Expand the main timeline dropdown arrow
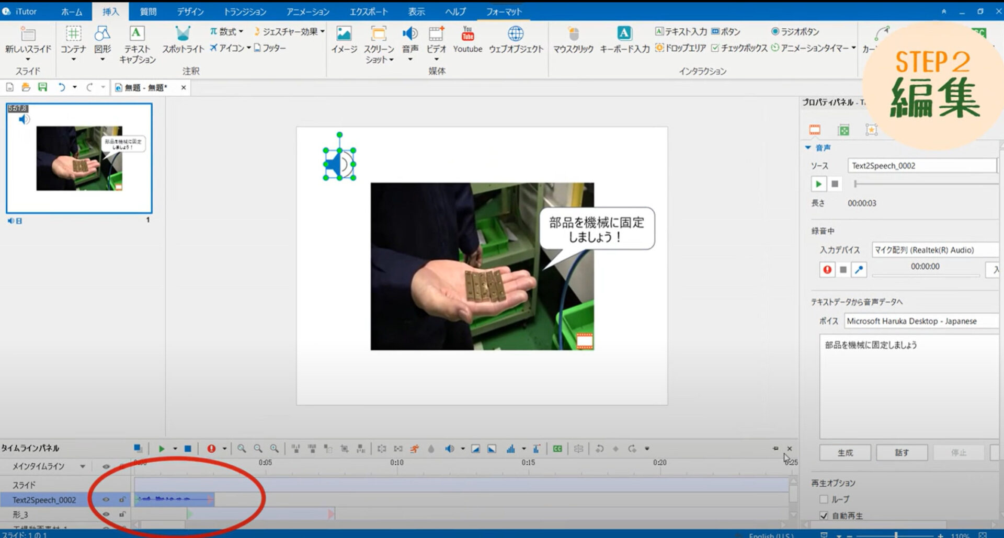 click(83, 466)
